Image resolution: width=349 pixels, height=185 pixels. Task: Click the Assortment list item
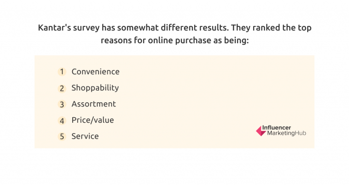coord(94,104)
